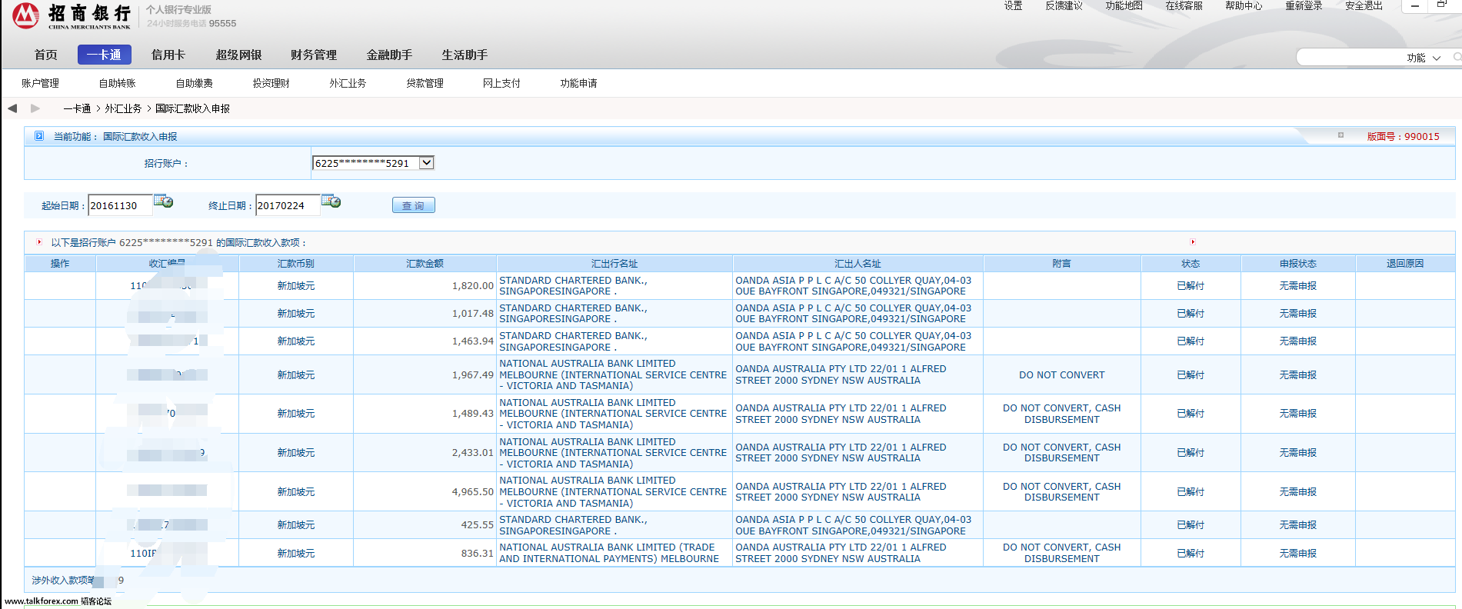Viewport: 1462px width, 609px height.
Task: Click the 终止日期 input field
Action: 288,205
